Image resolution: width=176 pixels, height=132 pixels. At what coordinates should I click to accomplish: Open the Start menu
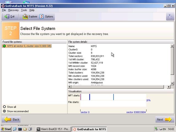pyautogui.click(x=6, y=129)
